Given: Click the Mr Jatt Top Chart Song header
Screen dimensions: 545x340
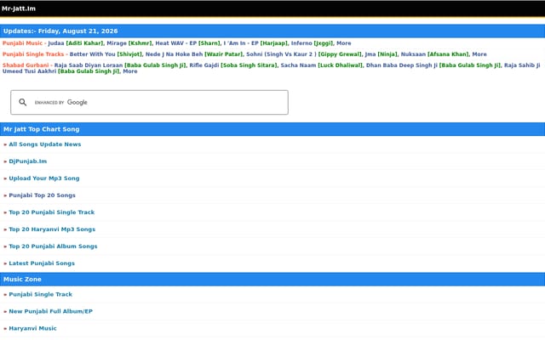Looking at the screenshot, I should coord(272,129).
